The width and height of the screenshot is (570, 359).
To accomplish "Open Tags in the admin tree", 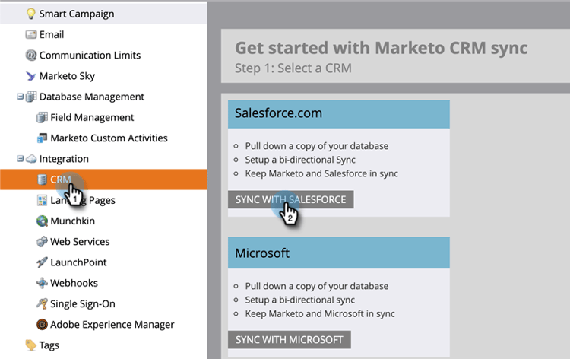I will coord(49,345).
